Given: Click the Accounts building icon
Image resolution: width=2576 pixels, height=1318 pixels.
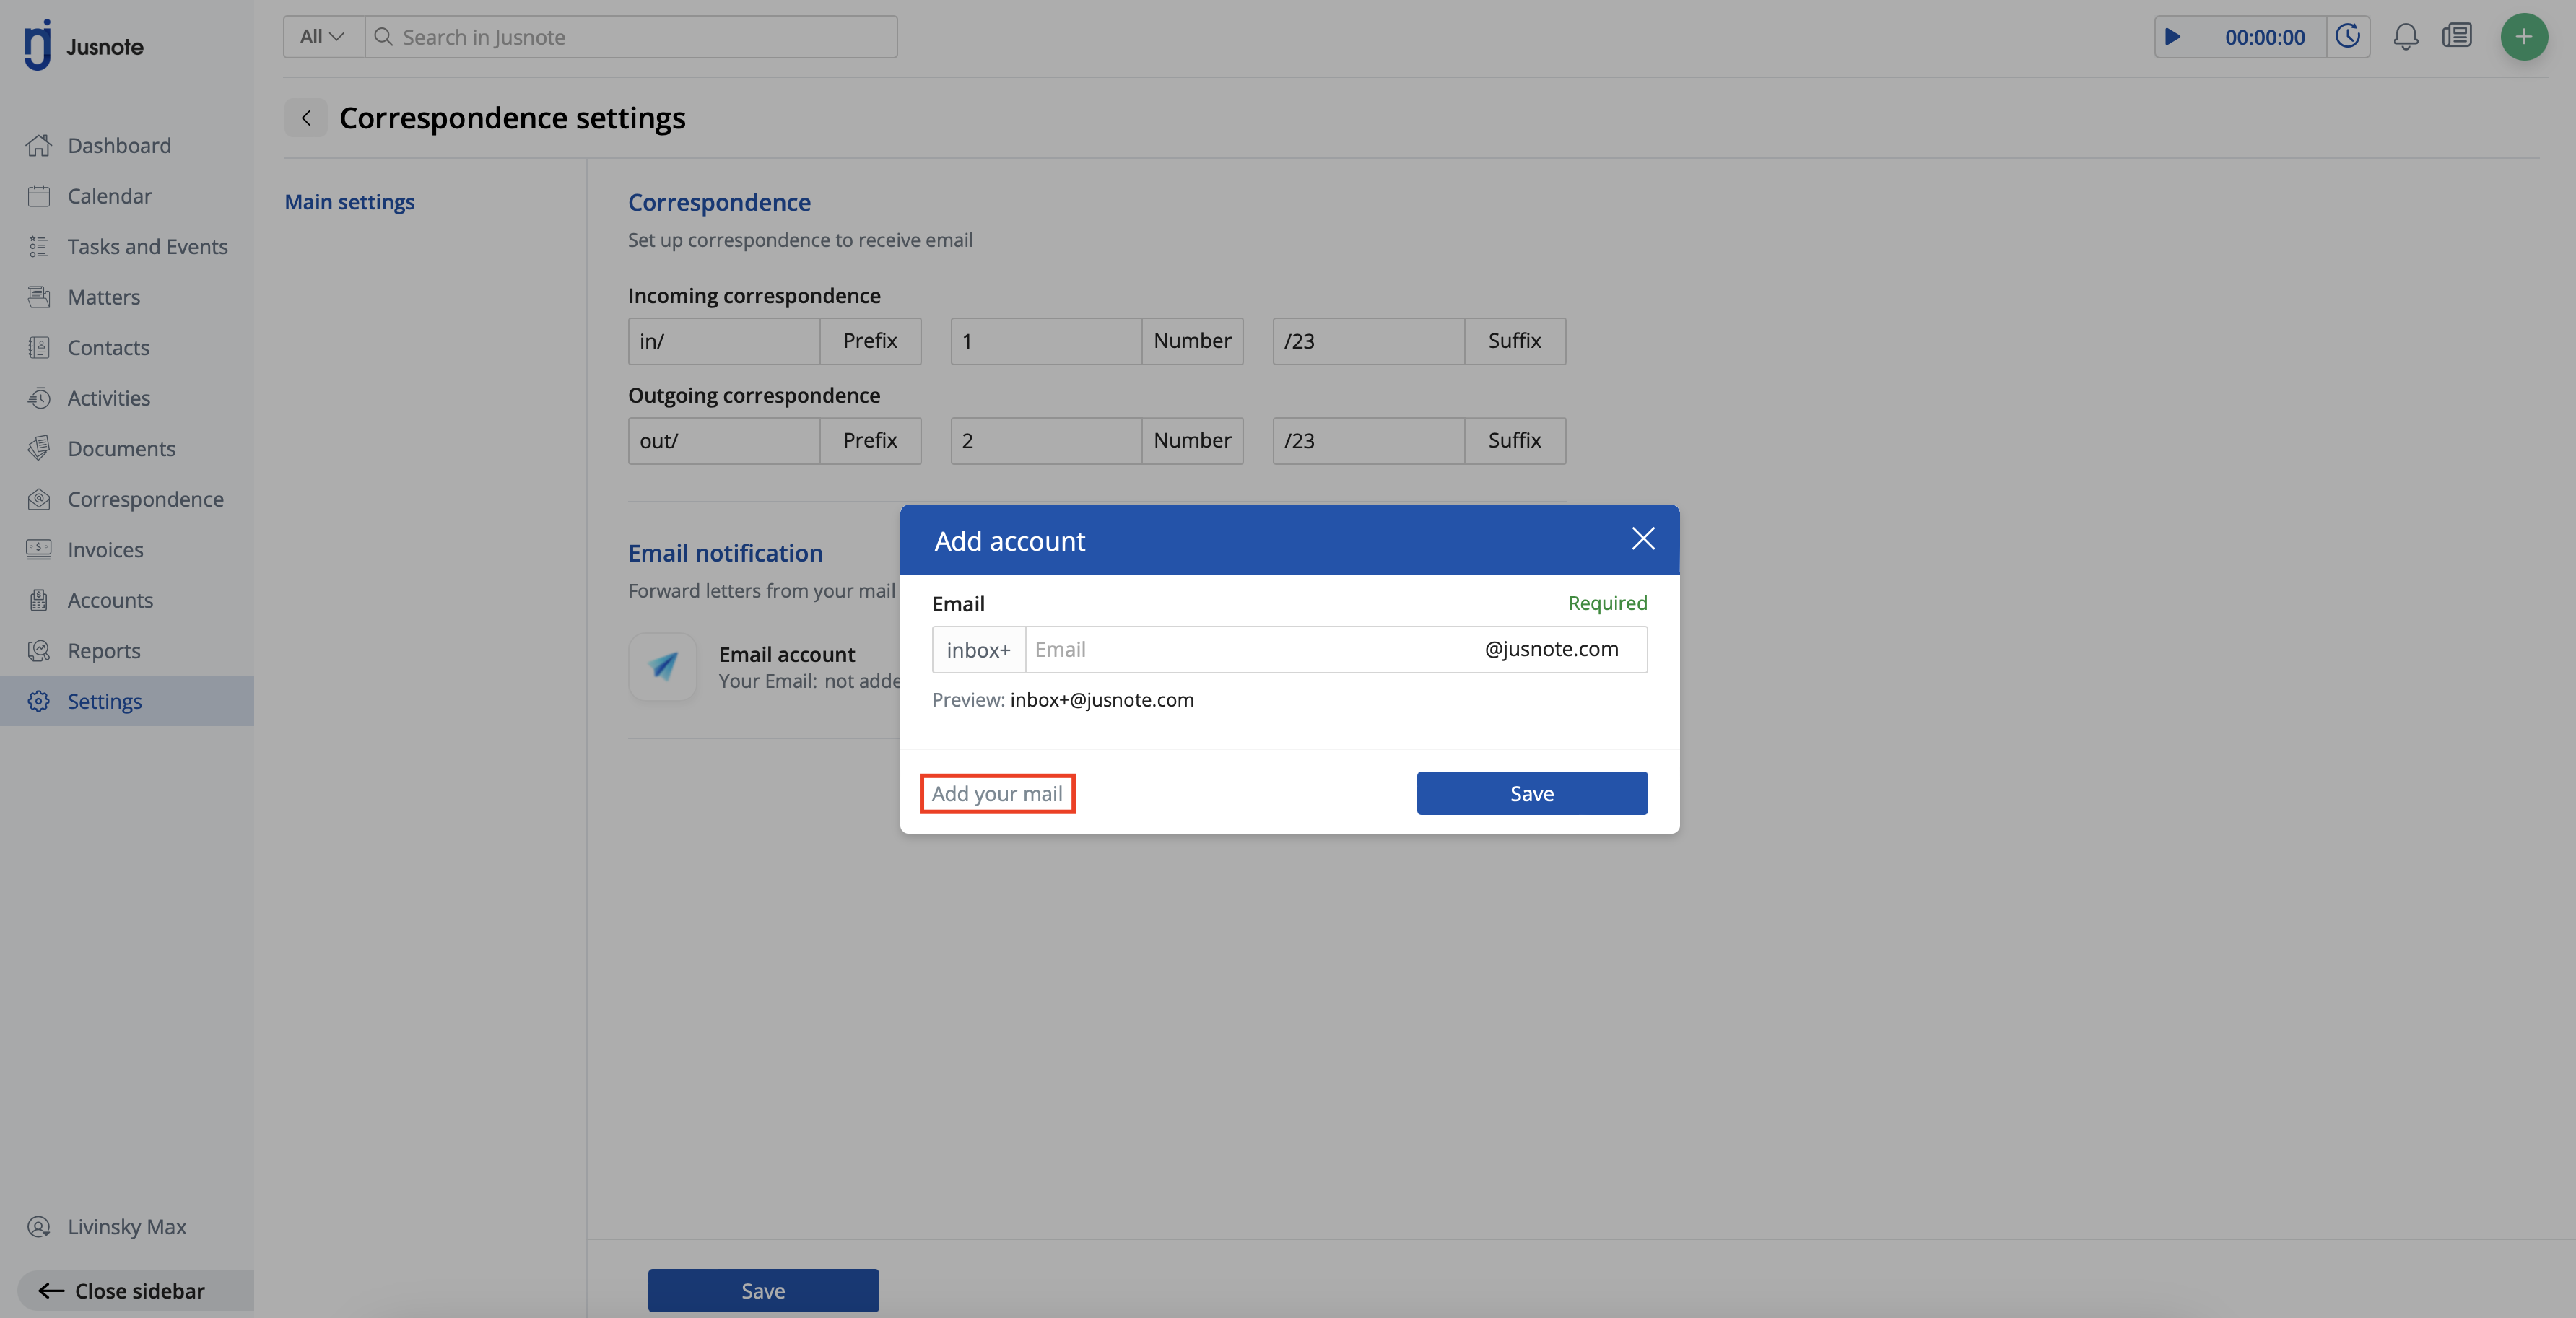Looking at the screenshot, I should (x=39, y=600).
